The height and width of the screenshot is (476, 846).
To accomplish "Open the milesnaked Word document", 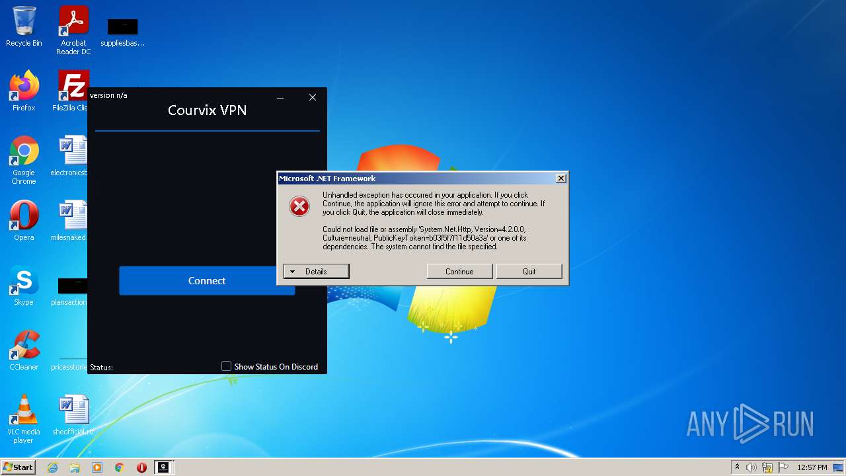I will click(x=70, y=221).
